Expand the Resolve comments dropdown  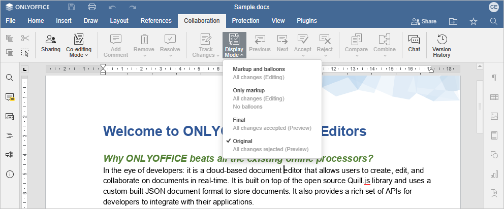tap(170, 55)
